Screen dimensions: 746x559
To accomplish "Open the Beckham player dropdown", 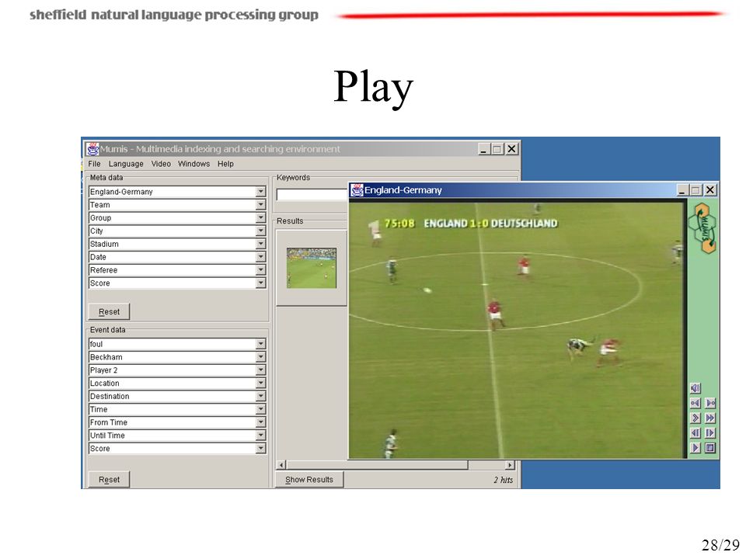I will [x=260, y=357].
